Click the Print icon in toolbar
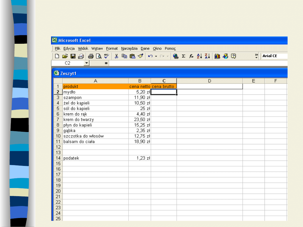 (x=91, y=56)
